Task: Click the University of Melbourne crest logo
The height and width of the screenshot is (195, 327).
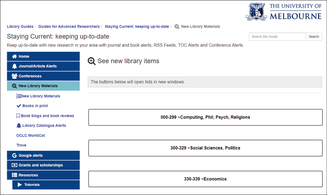Action: tap(256, 12)
